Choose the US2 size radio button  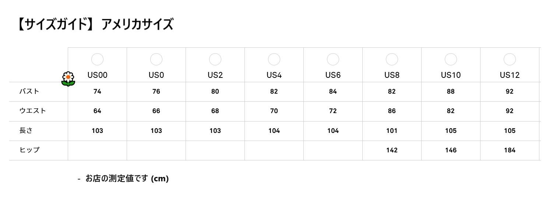point(215,59)
